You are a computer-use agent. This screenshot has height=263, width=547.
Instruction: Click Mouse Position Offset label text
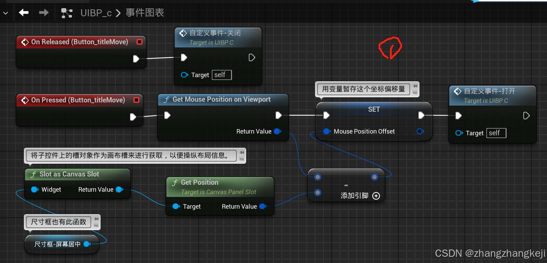tap(364, 131)
